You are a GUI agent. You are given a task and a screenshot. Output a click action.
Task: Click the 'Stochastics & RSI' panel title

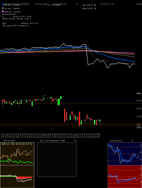tap(122, 141)
